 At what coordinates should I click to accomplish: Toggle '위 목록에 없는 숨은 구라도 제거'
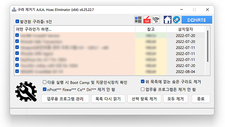coord(143,82)
